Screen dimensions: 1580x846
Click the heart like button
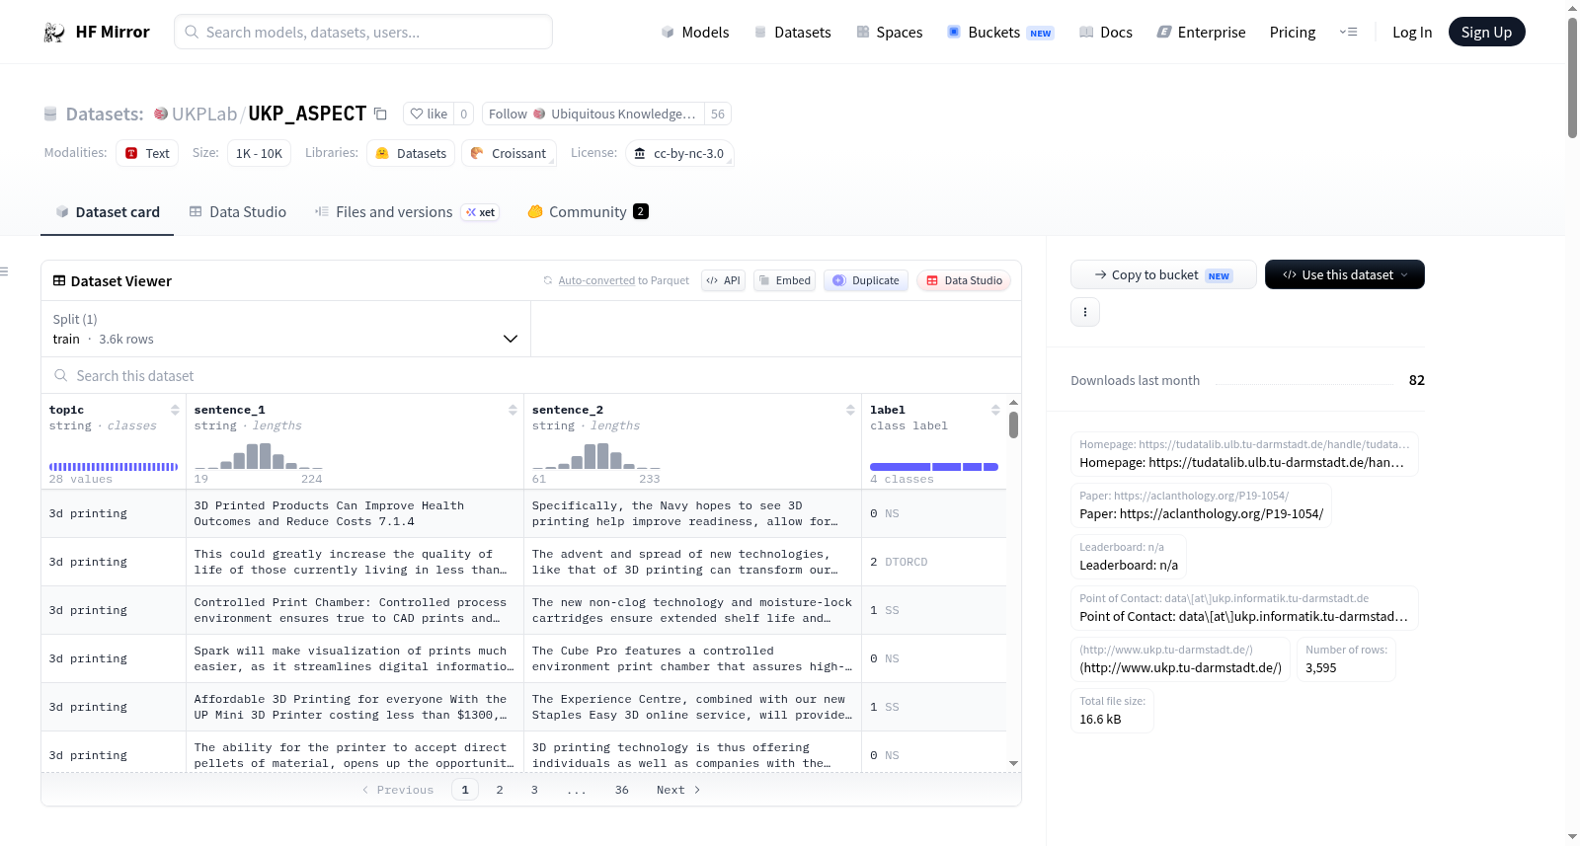coord(430,114)
